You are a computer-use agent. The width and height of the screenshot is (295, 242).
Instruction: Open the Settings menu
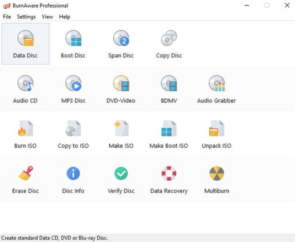[x=26, y=17]
